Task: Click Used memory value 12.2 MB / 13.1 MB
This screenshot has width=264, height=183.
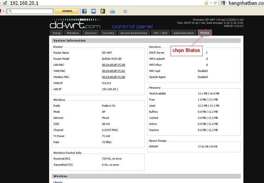Action: coord(209,106)
